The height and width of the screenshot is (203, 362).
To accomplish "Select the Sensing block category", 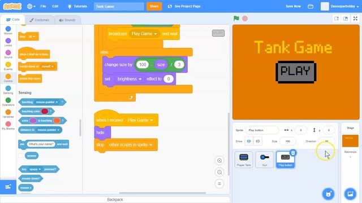I will tap(8, 90).
